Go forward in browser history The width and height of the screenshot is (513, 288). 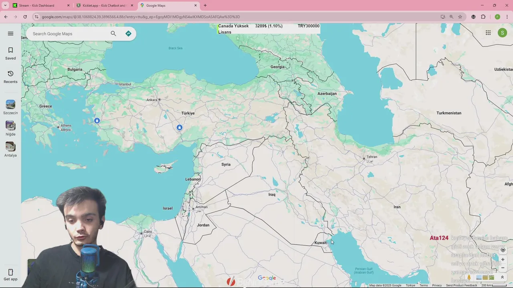pyautogui.click(x=16, y=17)
